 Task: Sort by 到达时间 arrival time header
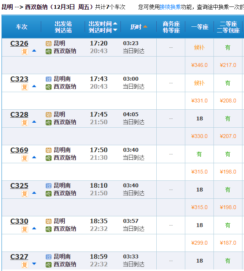pyautogui.click(x=103, y=30)
